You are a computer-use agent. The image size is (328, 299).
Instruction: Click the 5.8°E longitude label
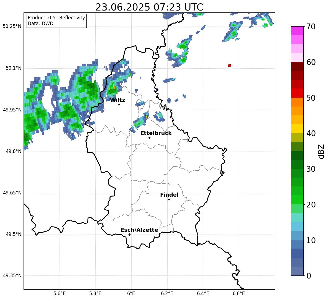pos(95,293)
